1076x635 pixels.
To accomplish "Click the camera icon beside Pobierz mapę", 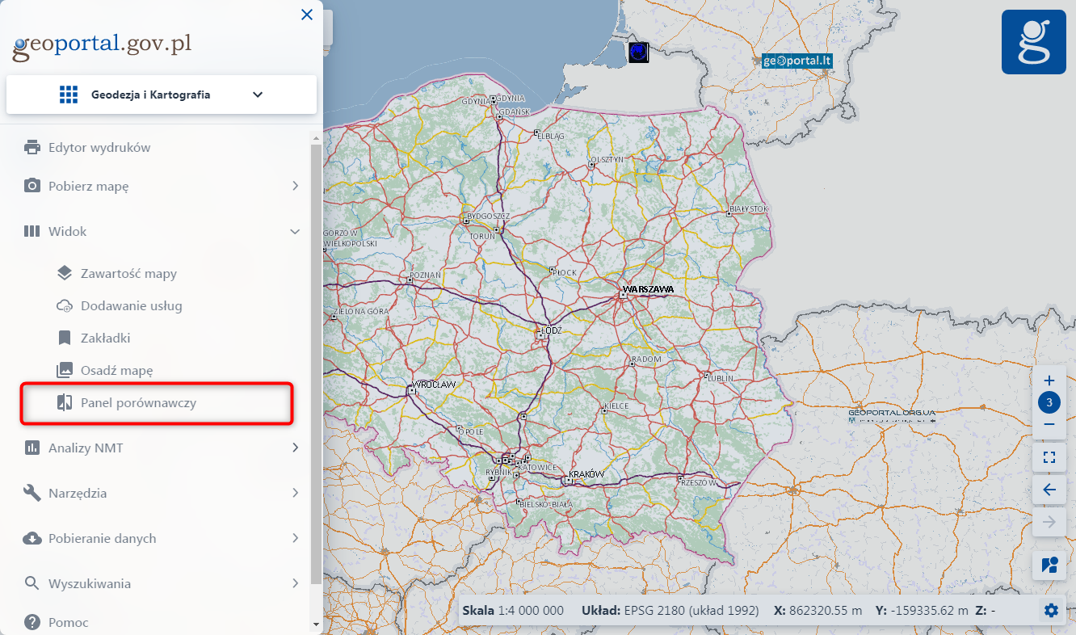I will (x=32, y=187).
